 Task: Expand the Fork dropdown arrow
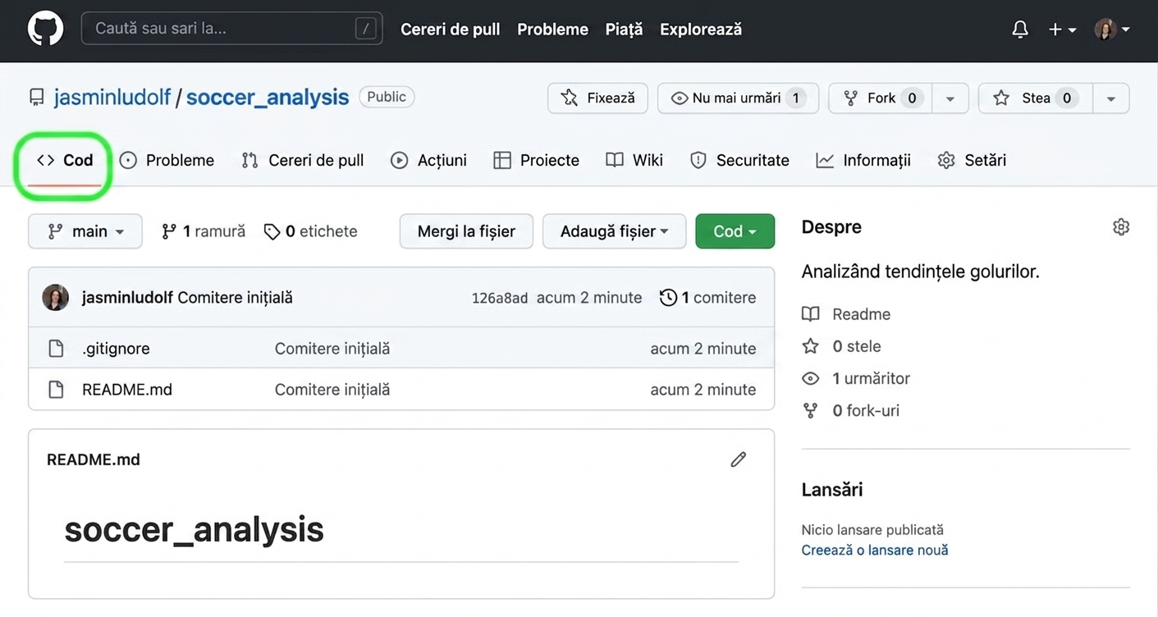(950, 98)
